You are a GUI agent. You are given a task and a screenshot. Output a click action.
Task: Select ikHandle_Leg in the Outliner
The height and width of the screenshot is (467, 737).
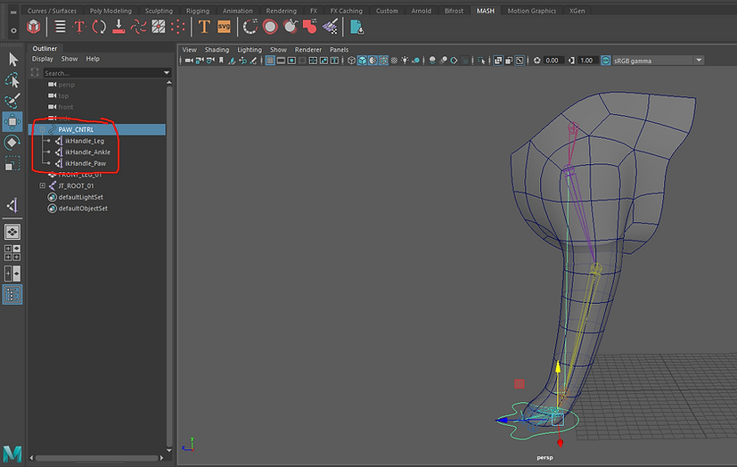[x=85, y=141]
